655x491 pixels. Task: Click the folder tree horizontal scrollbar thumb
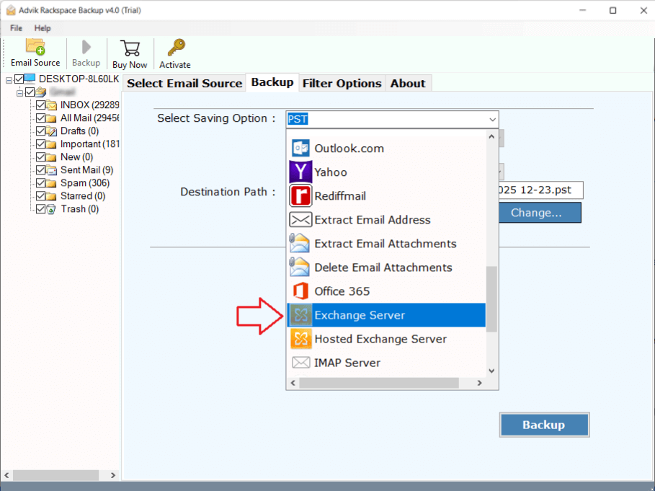point(55,475)
